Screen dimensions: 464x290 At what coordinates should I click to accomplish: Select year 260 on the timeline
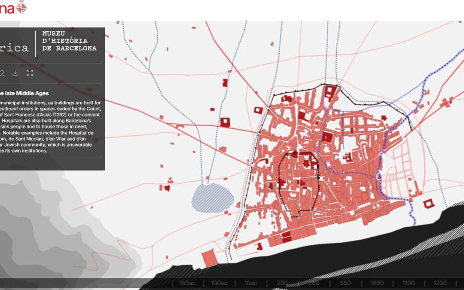point(314,283)
